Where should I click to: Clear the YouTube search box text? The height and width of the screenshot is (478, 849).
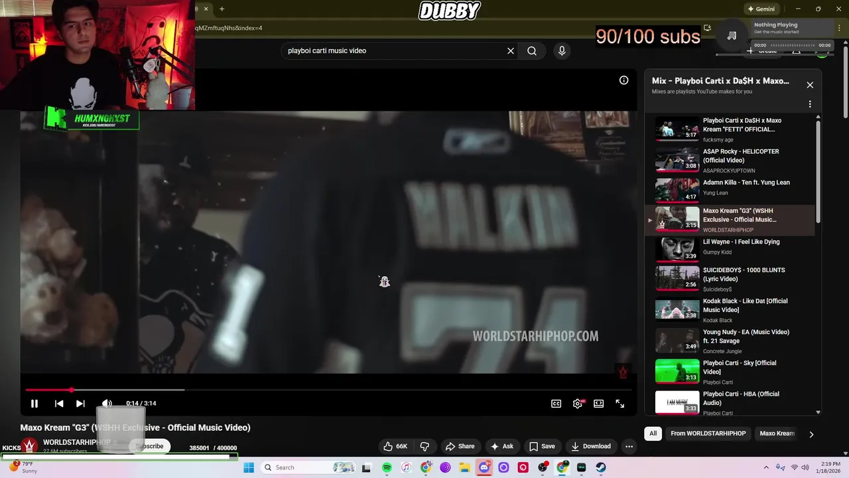point(511,50)
